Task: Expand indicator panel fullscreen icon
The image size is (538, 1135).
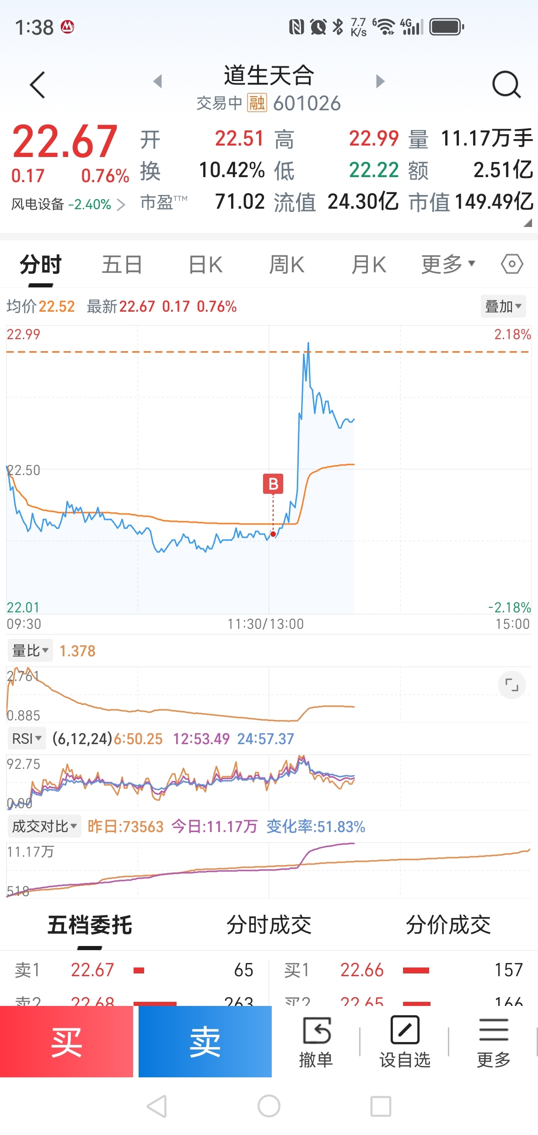Action: click(x=511, y=685)
